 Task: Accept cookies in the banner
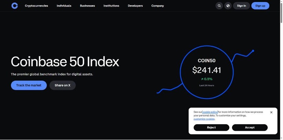(x=250, y=127)
